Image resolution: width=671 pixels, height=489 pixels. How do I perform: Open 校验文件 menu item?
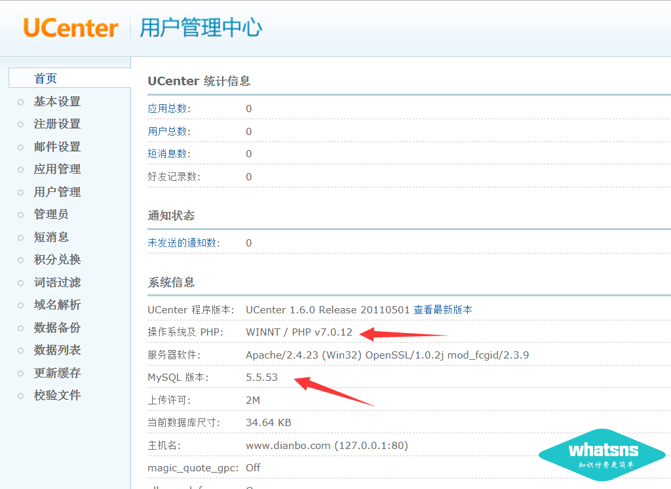point(57,395)
